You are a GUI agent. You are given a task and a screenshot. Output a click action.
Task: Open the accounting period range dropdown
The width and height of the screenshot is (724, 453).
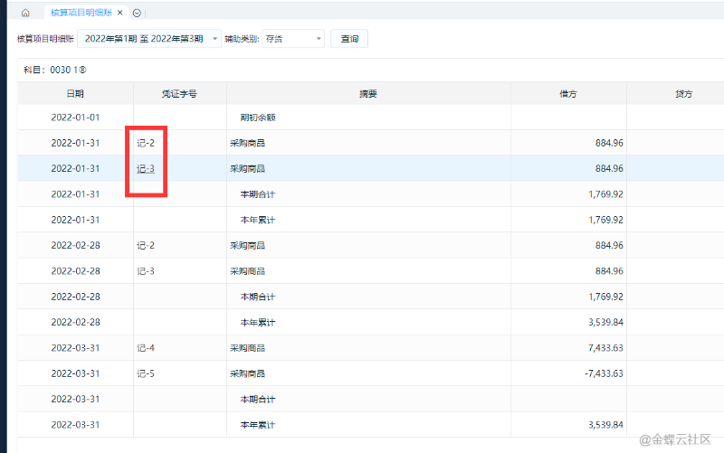pyautogui.click(x=149, y=40)
